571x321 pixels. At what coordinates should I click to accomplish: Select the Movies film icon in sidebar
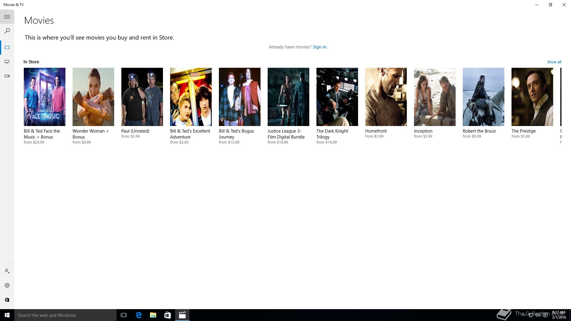click(x=7, y=48)
